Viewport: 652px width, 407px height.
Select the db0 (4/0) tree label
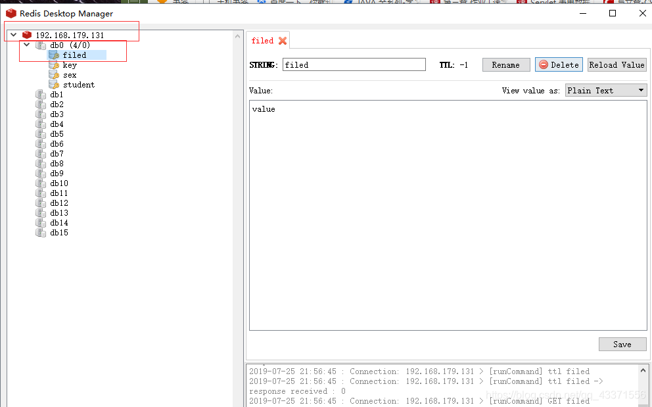tap(70, 45)
